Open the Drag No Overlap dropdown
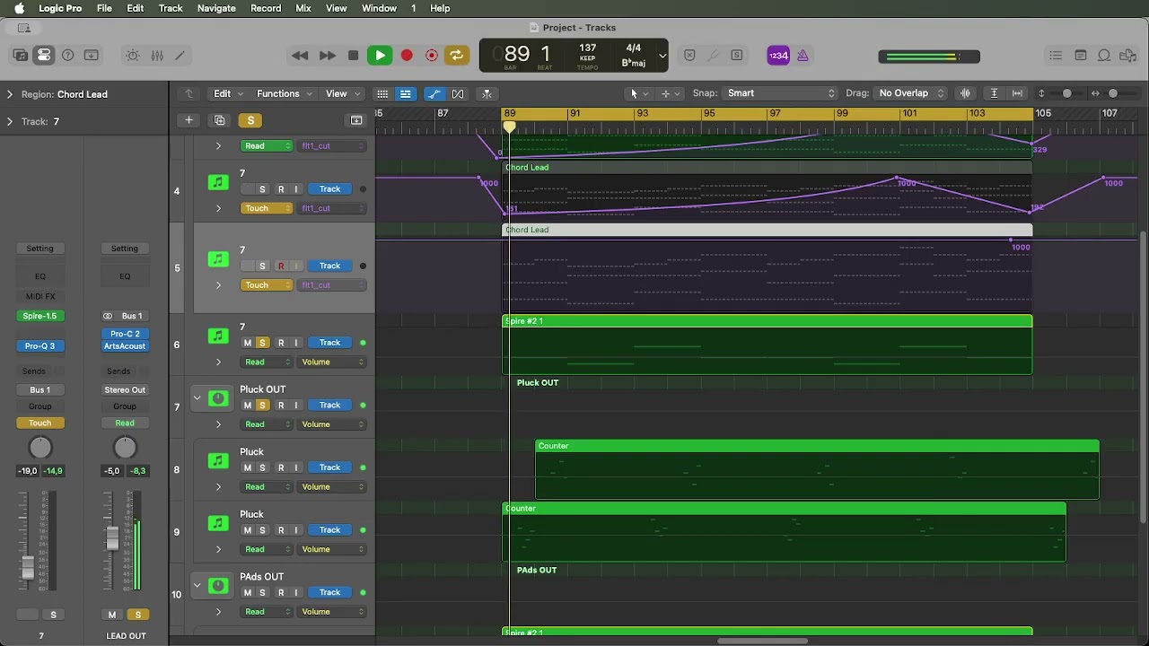 911,93
